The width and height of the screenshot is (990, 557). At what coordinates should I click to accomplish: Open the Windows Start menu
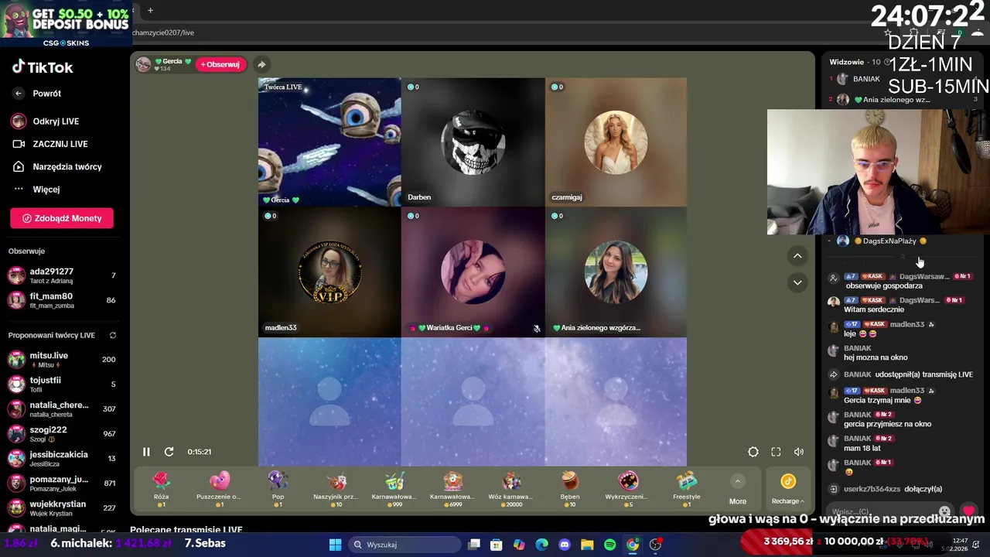click(x=335, y=545)
